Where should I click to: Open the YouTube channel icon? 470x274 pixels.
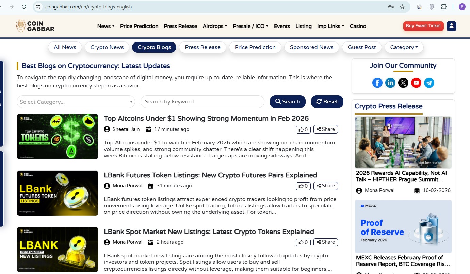[x=416, y=83]
